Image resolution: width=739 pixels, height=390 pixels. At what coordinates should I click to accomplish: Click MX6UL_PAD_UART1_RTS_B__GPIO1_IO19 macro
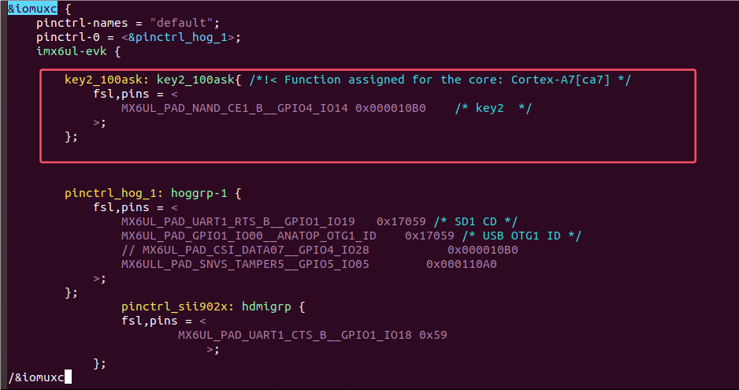[238, 221]
